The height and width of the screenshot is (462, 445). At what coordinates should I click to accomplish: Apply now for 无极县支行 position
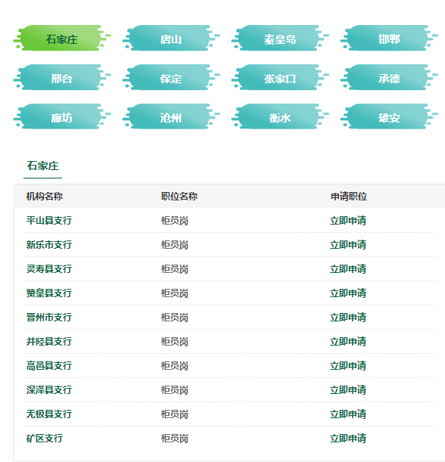click(x=348, y=414)
